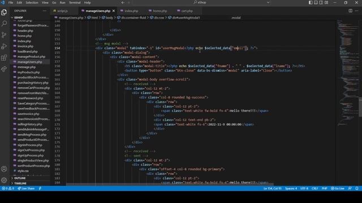
Task: Open the notifications bell icon
Action: click(x=357, y=188)
